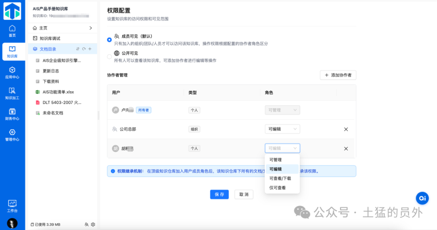437x230 pixels.
Task: Click the user avatar at the bottom of the sidebar
Action: tap(12, 223)
